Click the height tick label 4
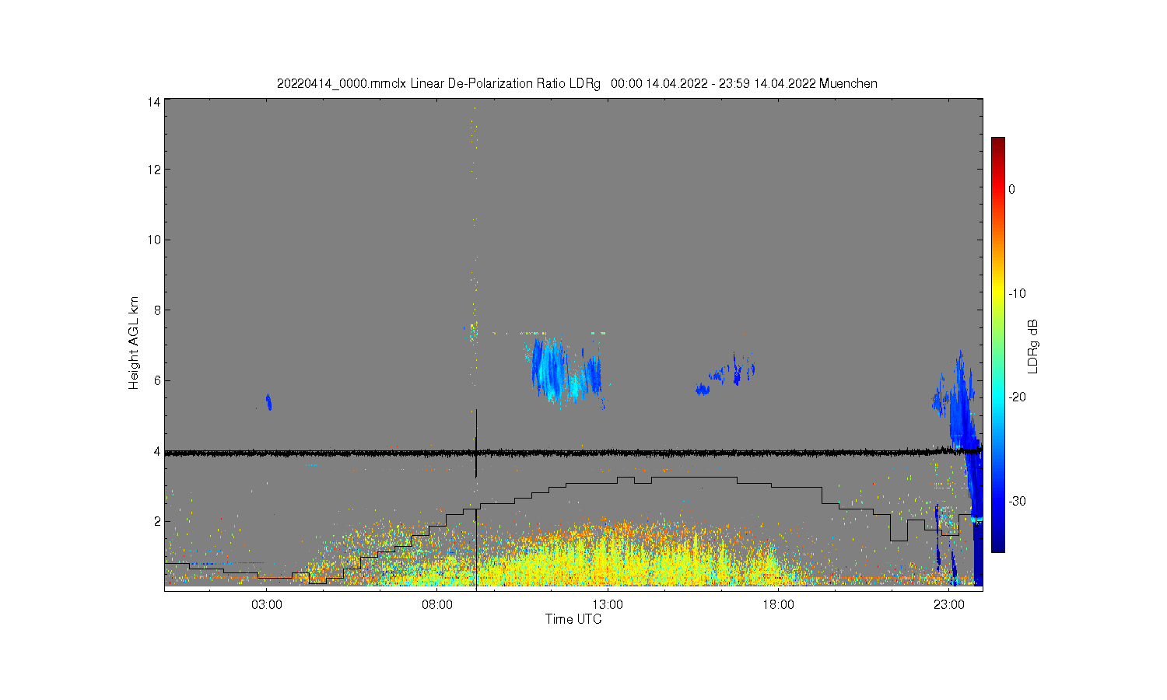 (x=157, y=451)
